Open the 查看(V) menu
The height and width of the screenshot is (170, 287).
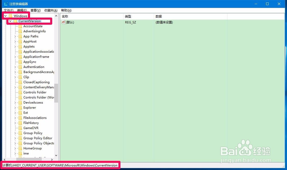coord(36,10)
